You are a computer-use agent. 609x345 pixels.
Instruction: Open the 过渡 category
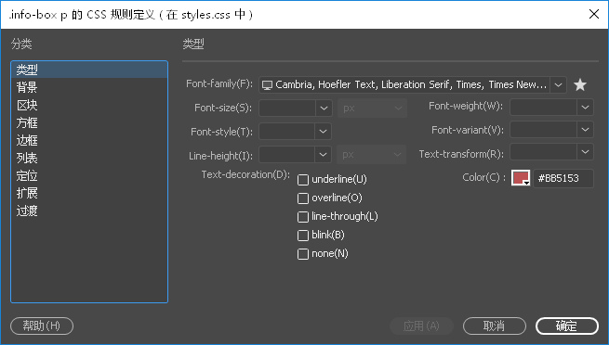[x=89, y=211]
